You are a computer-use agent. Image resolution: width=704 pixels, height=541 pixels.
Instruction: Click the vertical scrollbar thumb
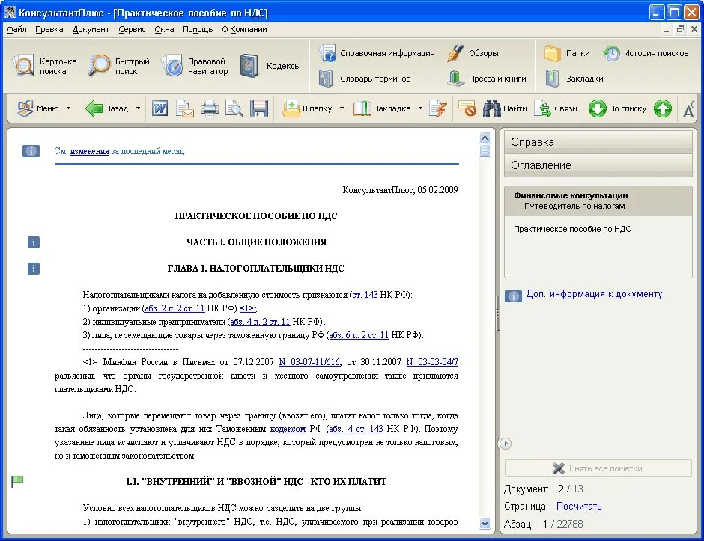point(485,150)
